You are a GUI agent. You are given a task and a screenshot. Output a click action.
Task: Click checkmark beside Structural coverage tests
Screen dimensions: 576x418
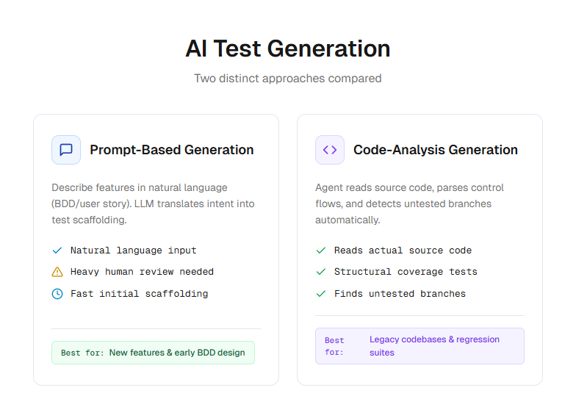coord(321,272)
